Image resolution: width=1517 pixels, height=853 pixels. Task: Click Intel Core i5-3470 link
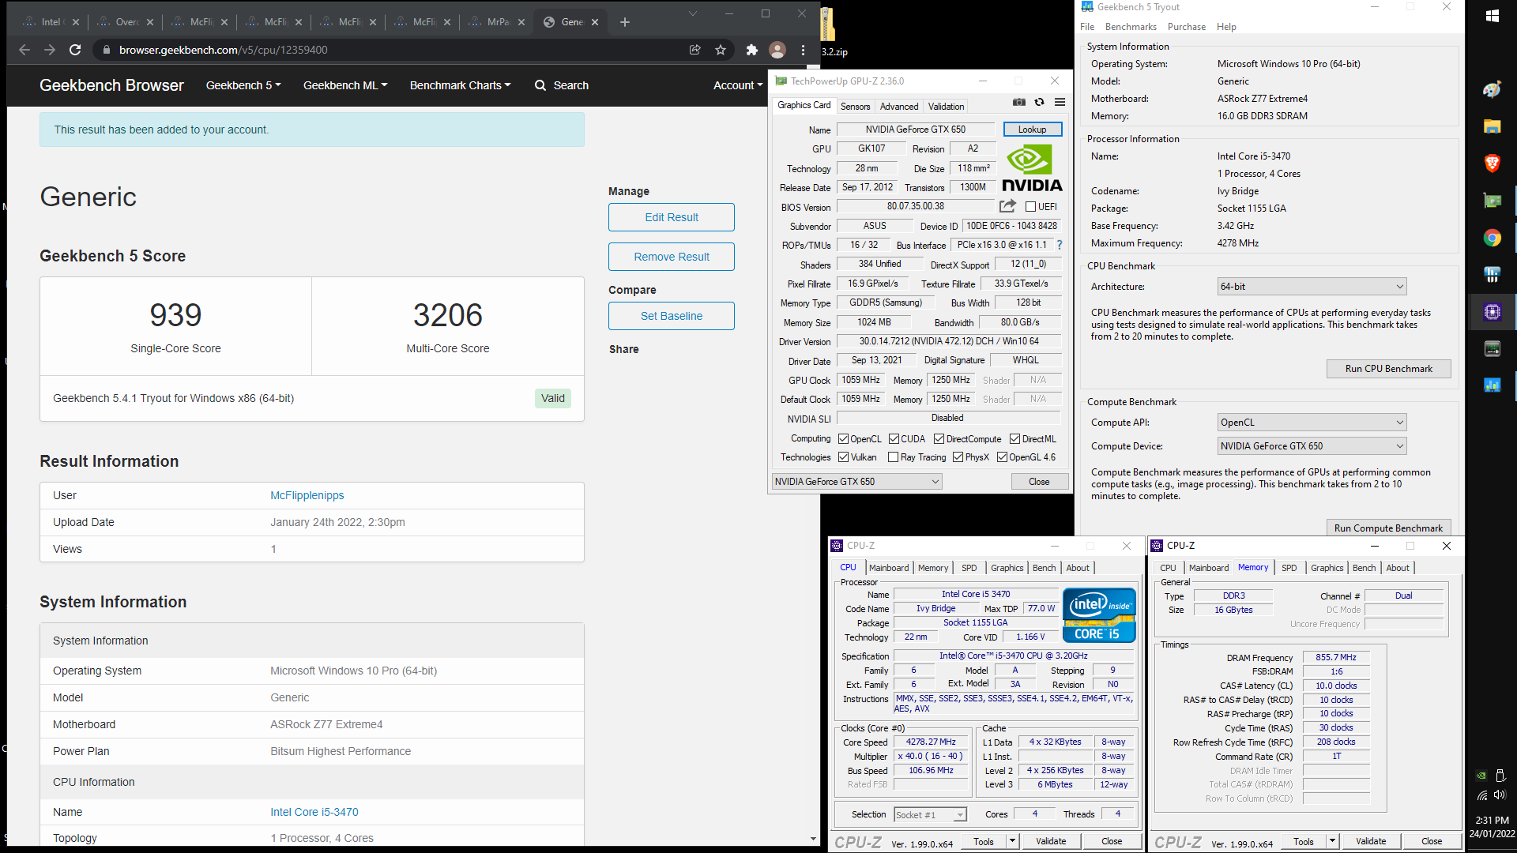[314, 812]
